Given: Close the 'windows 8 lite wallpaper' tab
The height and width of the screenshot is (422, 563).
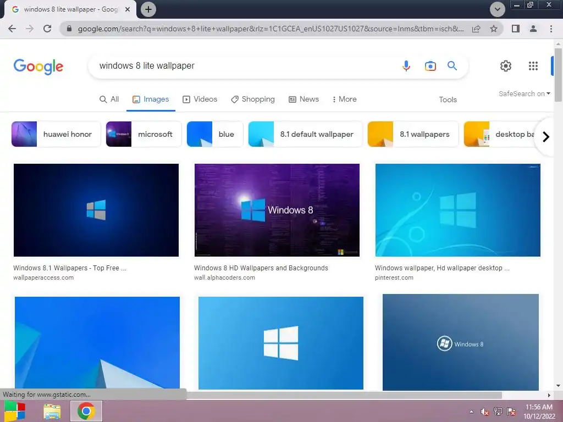Looking at the screenshot, I should coord(128,9).
